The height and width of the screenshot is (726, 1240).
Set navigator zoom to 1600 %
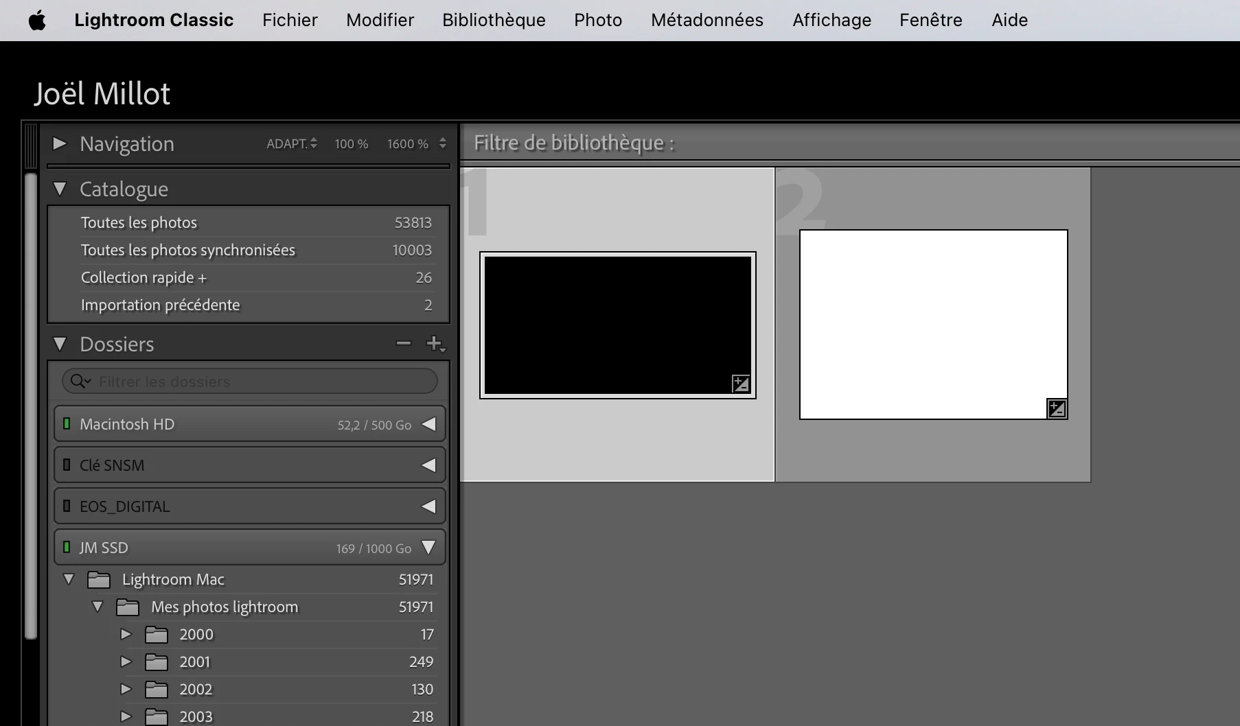click(x=408, y=143)
